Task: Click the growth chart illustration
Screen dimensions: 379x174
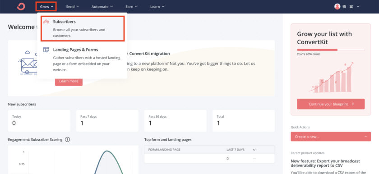Action: (x=331, y=77)
